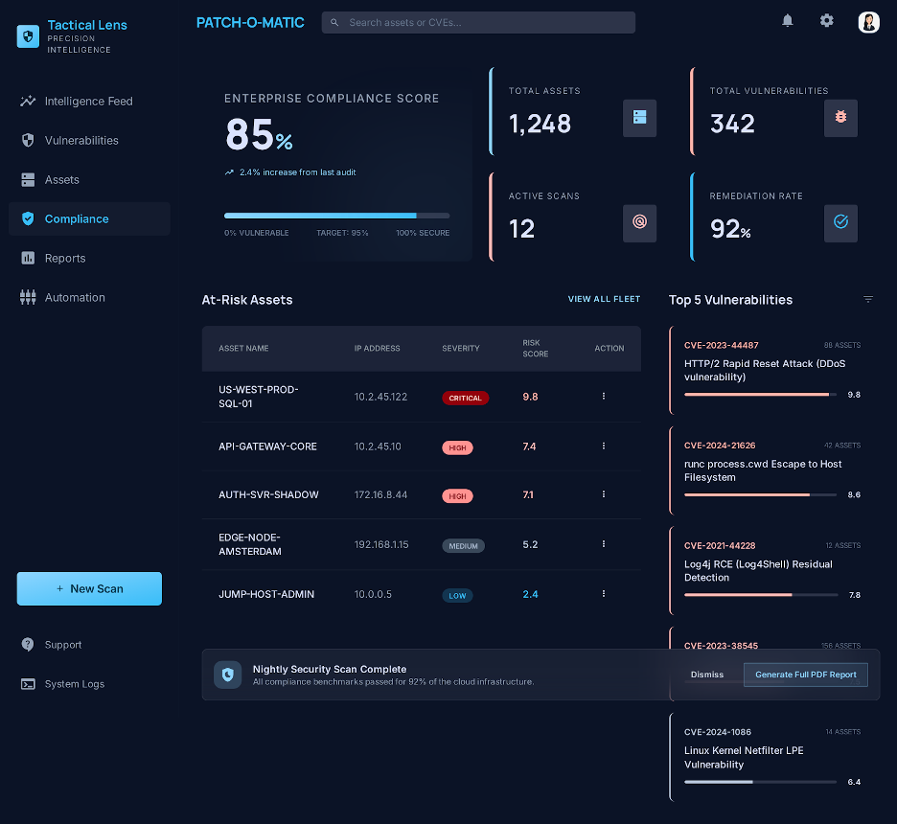Image resolution: width=897 pixels, height=824 pixels.
Task: Go to Intelligence Feed in sidebar
Action: 88,101
